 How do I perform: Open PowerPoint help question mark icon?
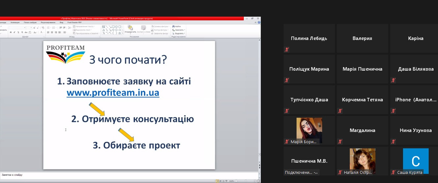pos(259,22)
